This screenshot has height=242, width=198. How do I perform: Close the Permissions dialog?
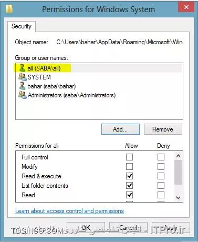point(186,7)
